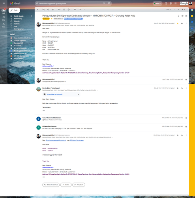Open the Settings gear icon
This screenshot has height=198, width=195.
point(171,4)
